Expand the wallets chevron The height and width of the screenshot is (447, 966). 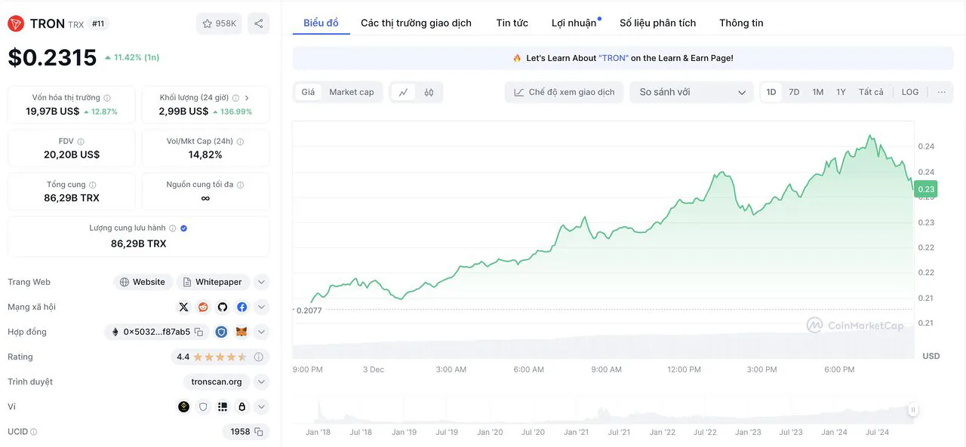[x=261, y=406]
